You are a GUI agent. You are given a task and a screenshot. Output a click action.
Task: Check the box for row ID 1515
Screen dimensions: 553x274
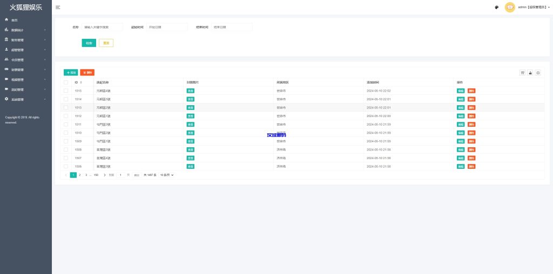pyautogui.click(x=66, y=91)
